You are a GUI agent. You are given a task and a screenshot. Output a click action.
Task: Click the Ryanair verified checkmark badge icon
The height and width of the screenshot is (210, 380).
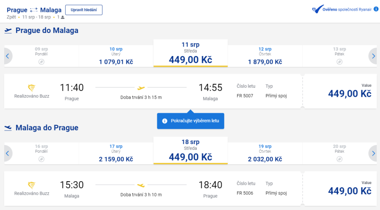pyautogui.click(x=317, y=9)
